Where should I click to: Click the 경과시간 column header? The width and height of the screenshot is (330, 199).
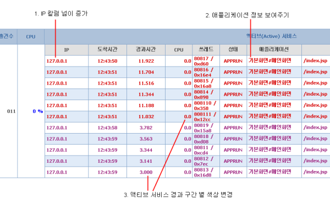[x=146, y=50]
